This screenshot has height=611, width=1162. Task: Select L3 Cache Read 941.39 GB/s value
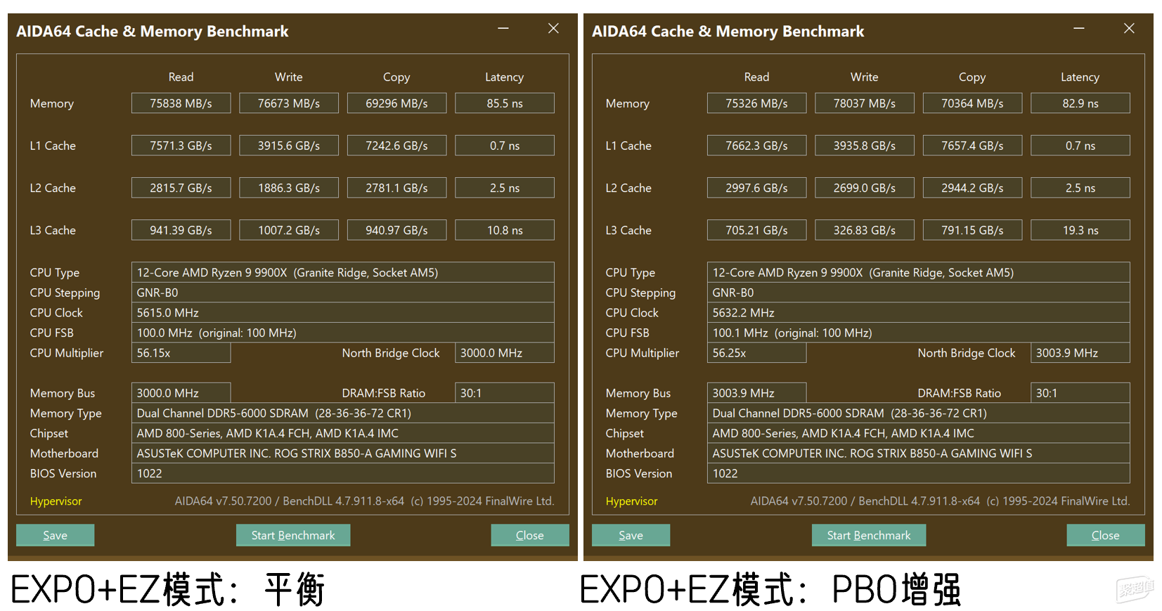(181, 230)
